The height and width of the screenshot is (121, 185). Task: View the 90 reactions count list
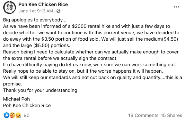26,115
